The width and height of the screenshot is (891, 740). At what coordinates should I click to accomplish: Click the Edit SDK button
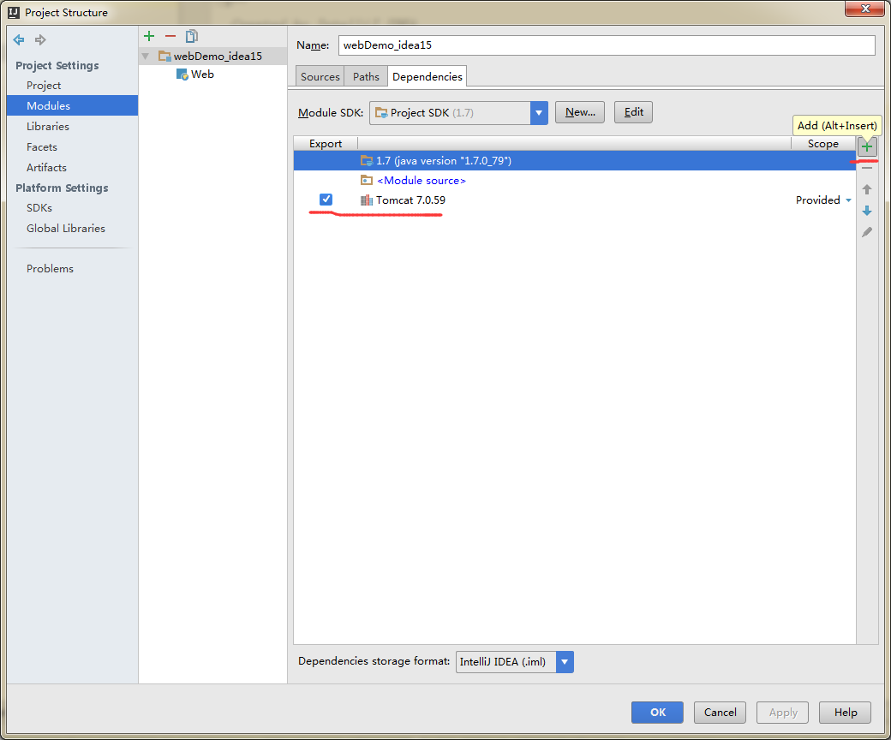pos(633,112)
